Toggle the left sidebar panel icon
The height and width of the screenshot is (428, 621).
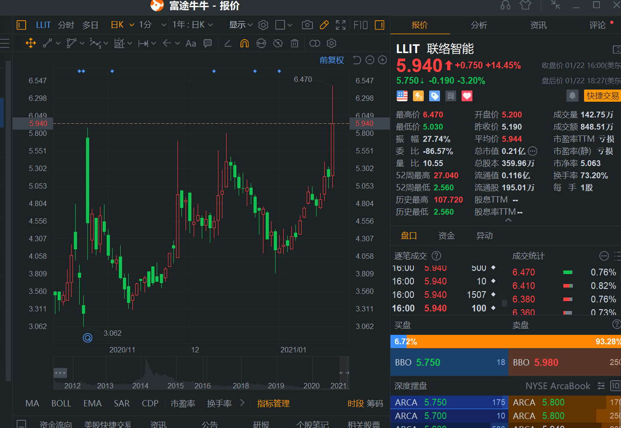click(21, 25)
